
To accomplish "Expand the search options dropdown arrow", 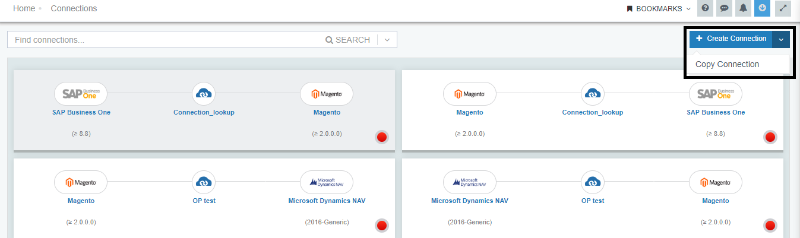I will [387, 40].
